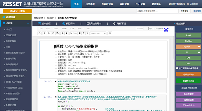Image resolution: width=202 pixels, height=111 pixels.
Task: Click the notebook save icon
Action: click(x=40, y=33)
